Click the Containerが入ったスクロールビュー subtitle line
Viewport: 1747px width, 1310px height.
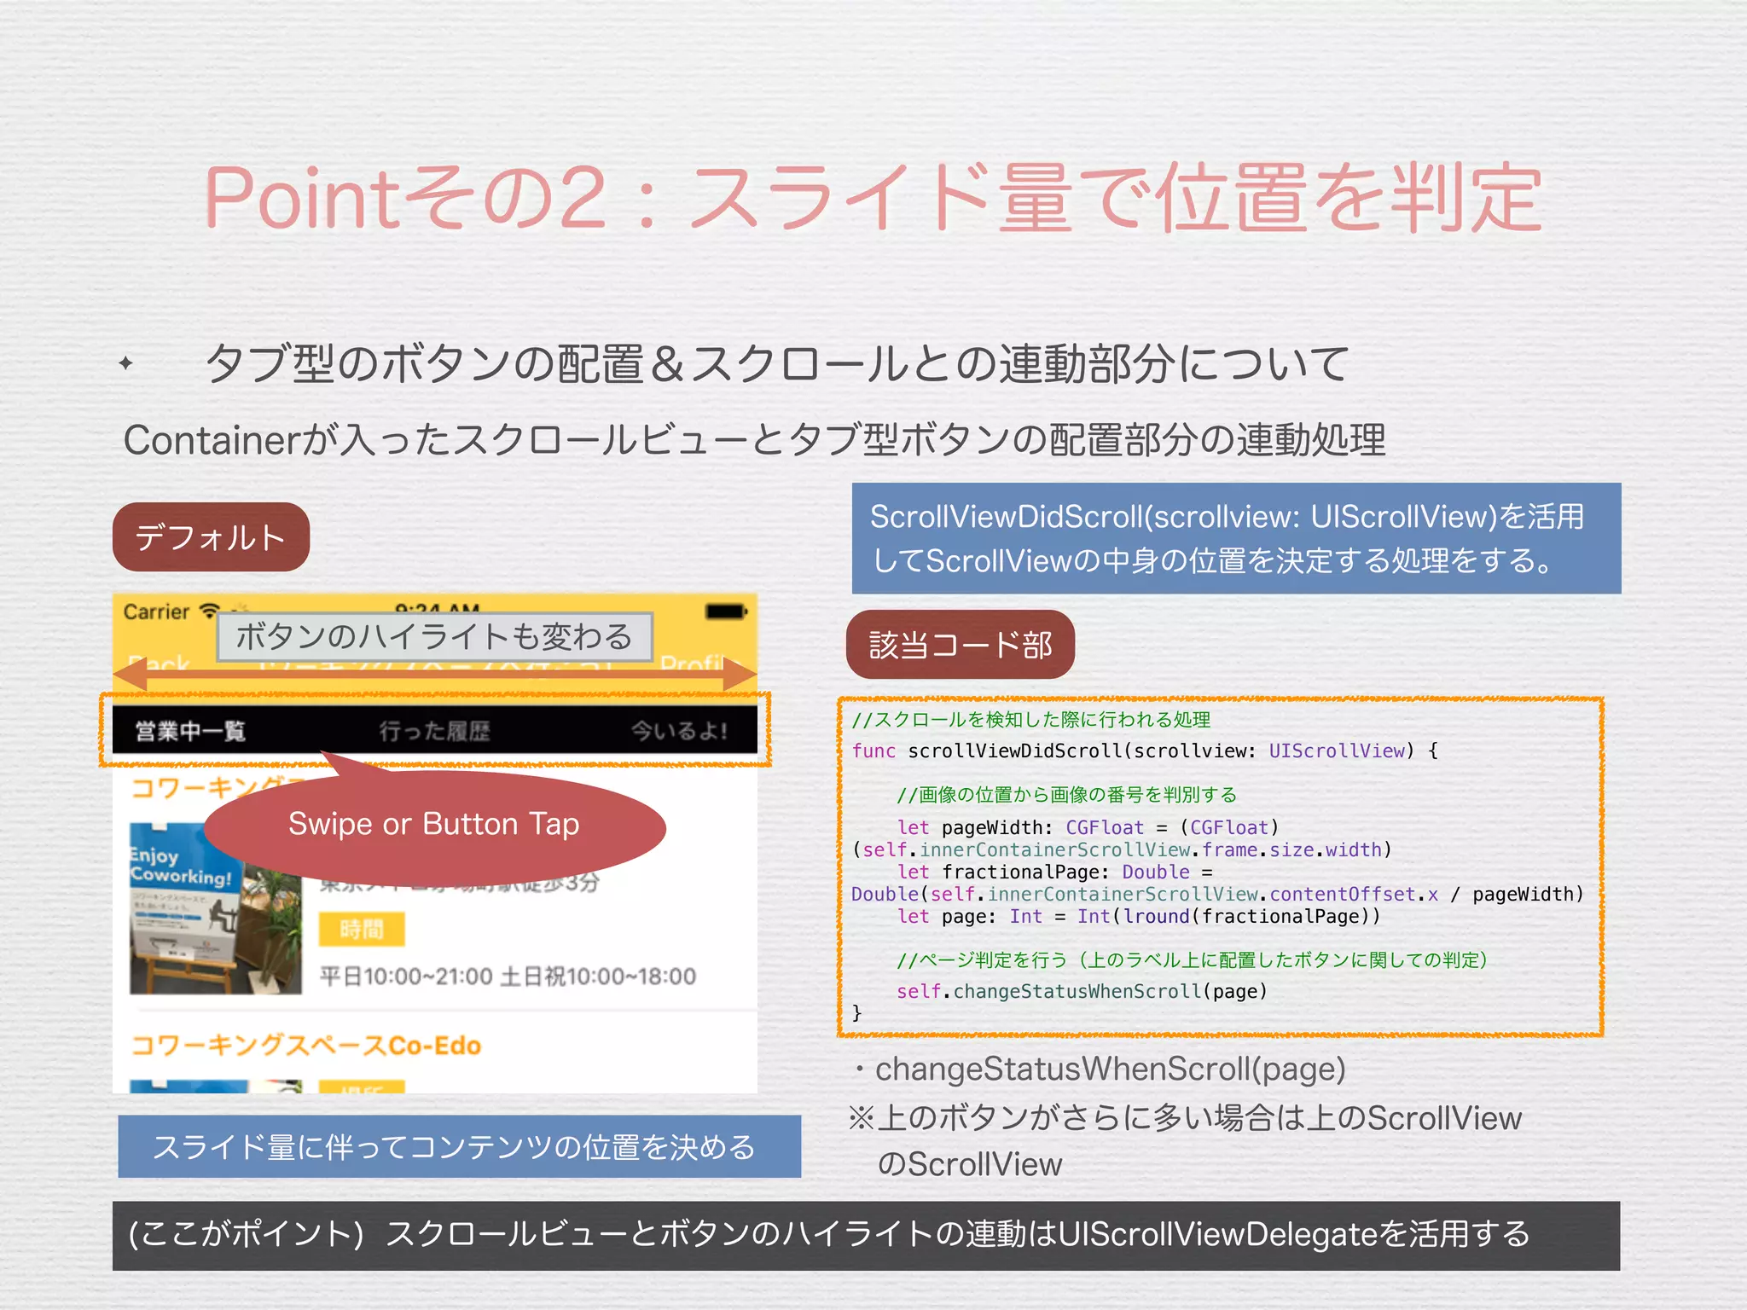[754, 440]
